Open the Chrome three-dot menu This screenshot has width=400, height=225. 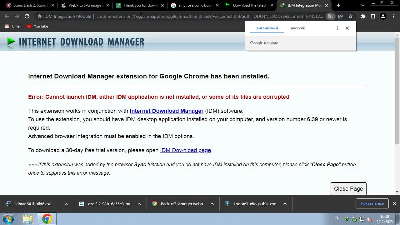393,16
